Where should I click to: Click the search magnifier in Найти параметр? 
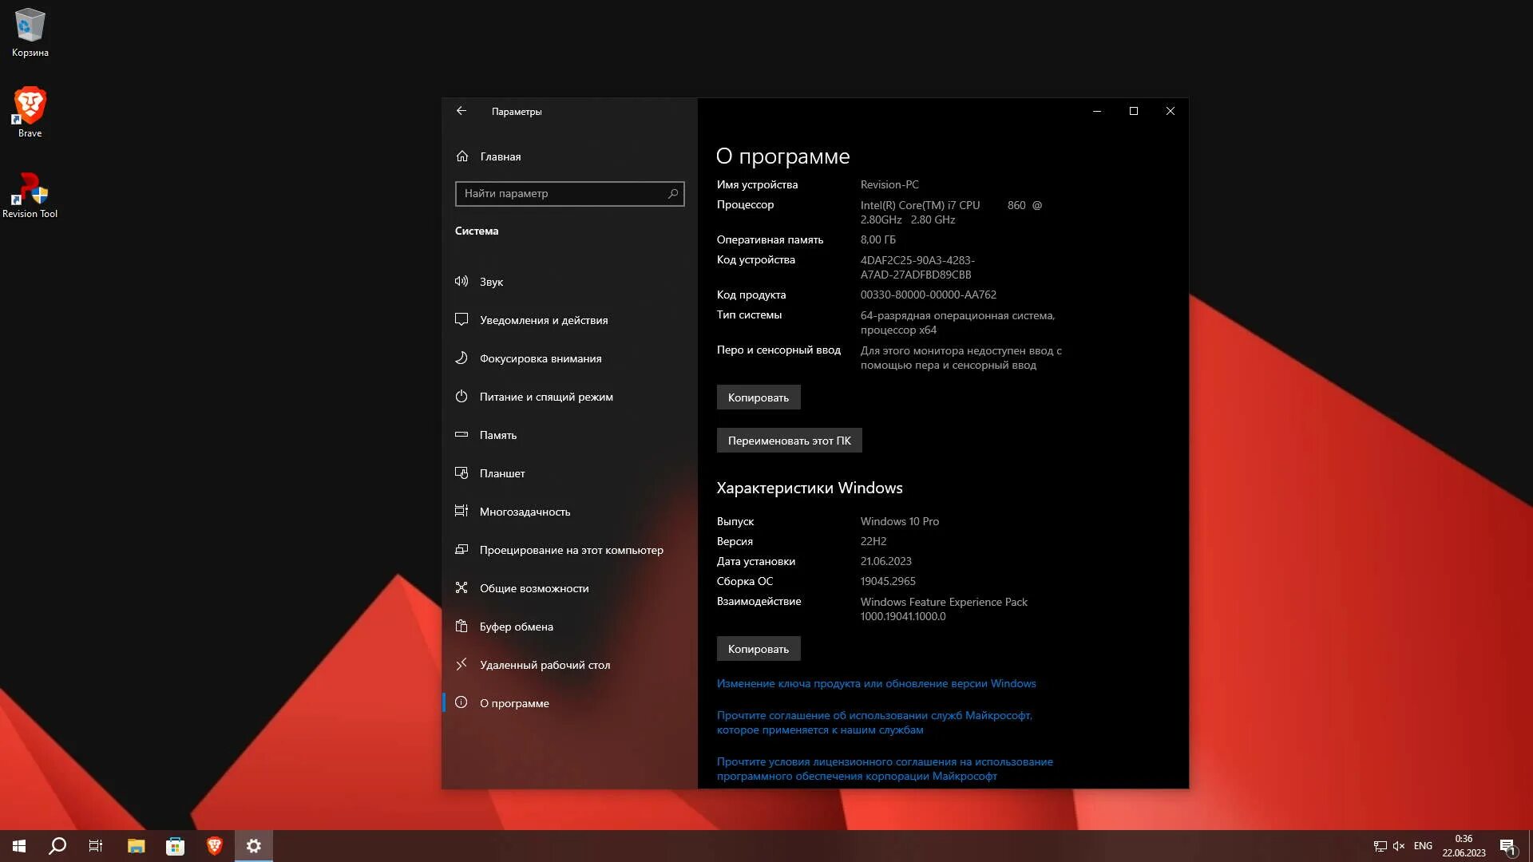point(672,194)
